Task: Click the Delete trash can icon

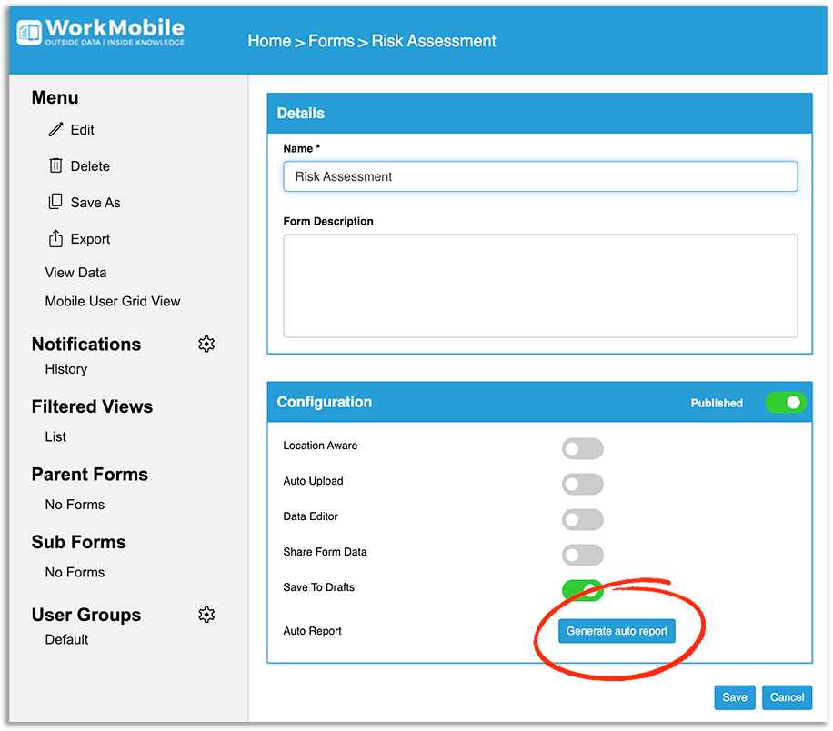Action: click(55, 165)
